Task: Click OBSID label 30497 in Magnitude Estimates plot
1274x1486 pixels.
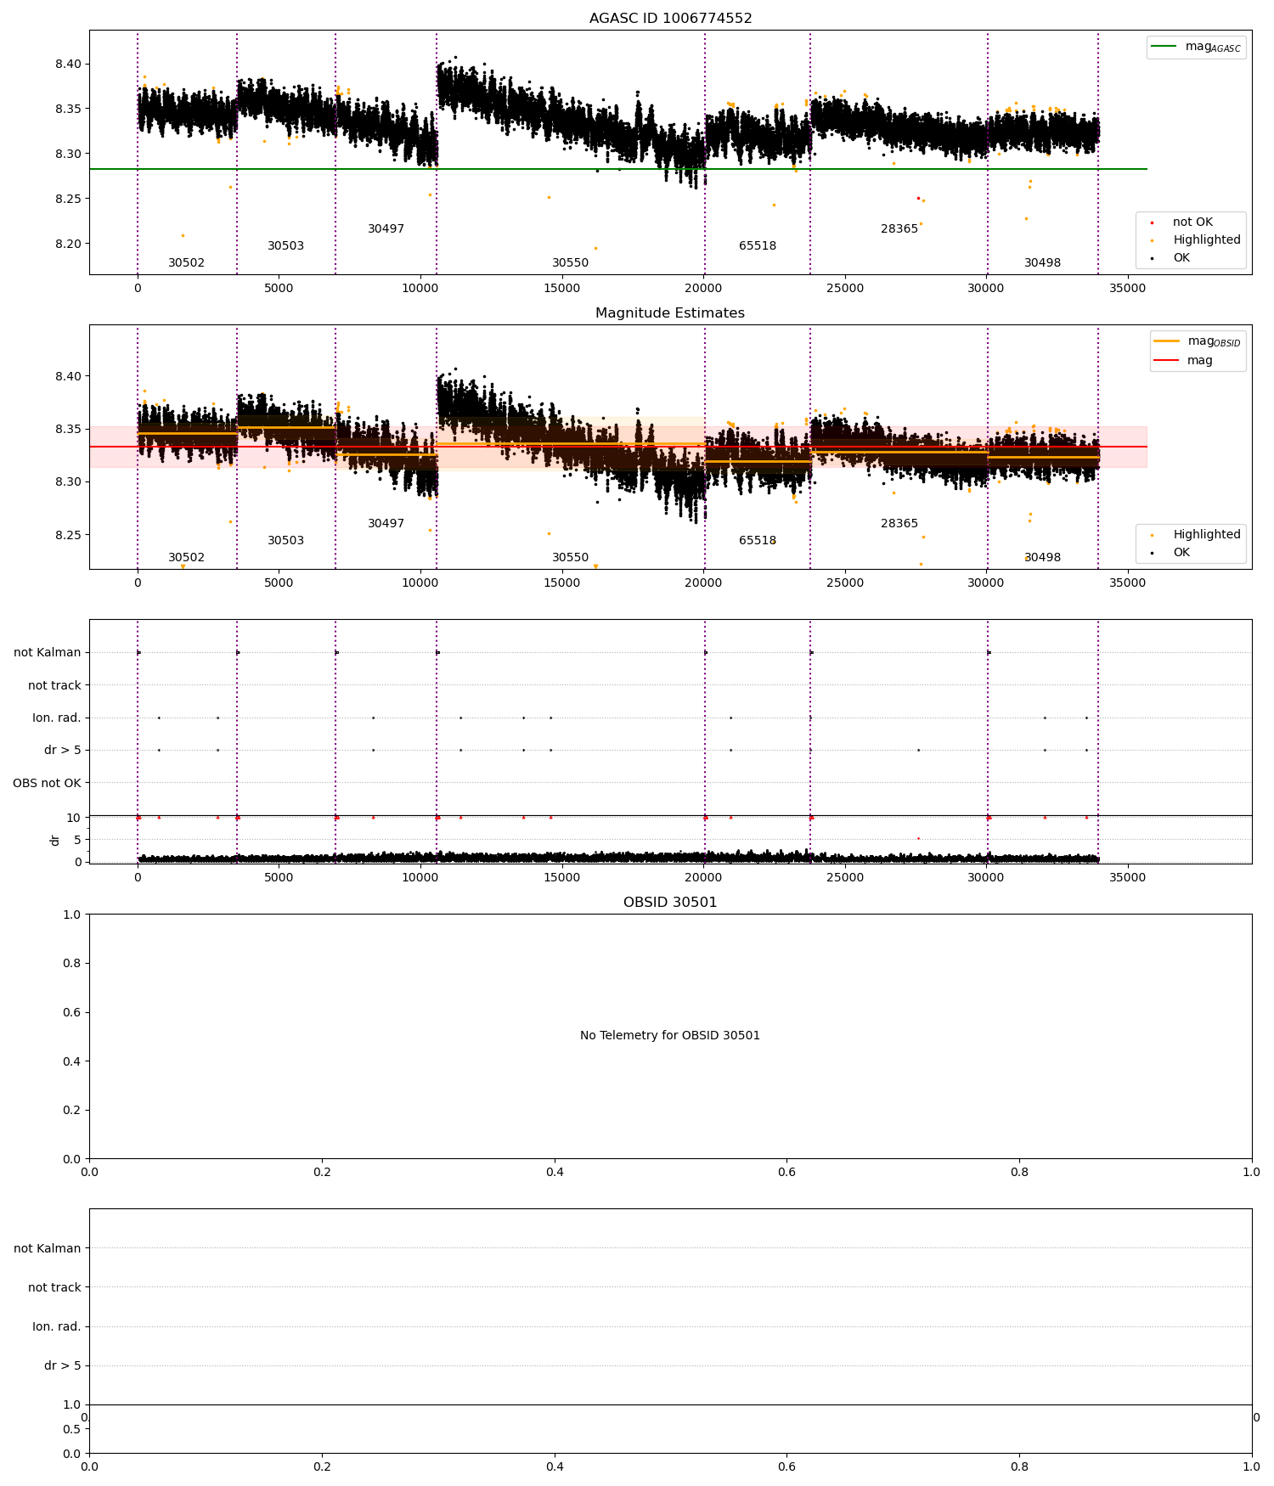Action: click(386, 524)
